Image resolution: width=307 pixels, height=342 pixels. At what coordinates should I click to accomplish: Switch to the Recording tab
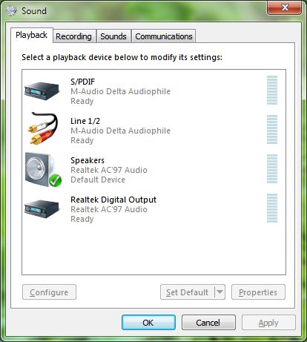[73, 36]
